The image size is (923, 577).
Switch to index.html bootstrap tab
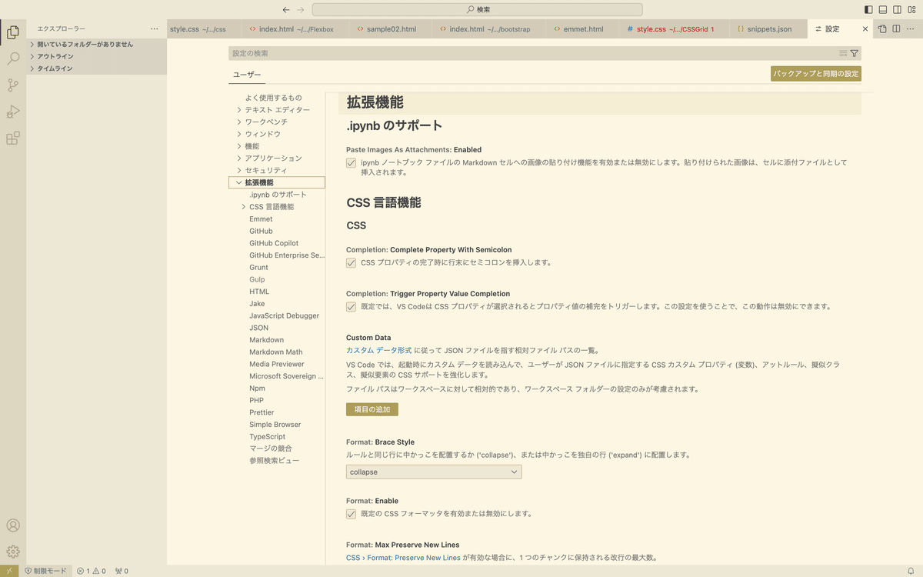[x=488, y=29]
